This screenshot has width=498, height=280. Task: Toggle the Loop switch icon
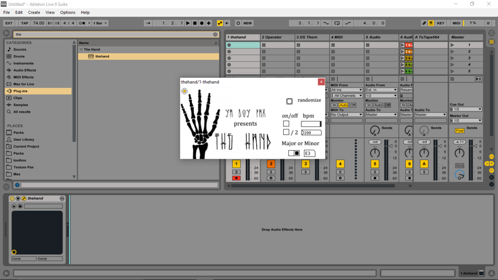coord(337,23)
